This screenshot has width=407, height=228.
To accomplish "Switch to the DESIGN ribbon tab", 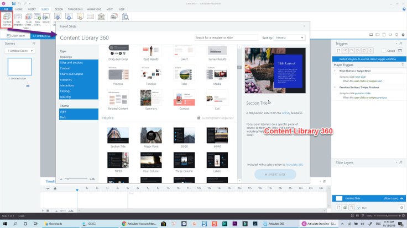I will 59,9.
